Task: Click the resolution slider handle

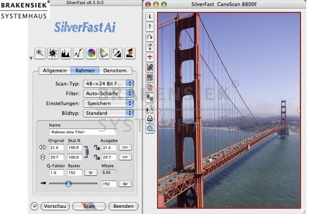Action: point(68,184)
